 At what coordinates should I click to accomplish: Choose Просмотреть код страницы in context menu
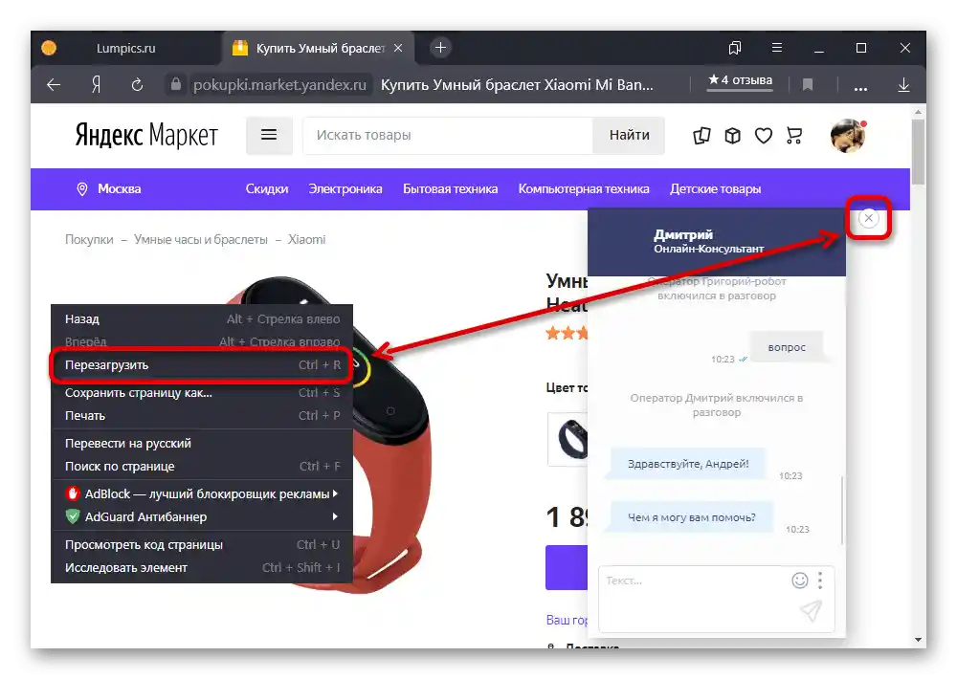202,545
